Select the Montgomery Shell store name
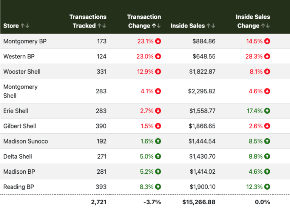Image resolution: width=290 pixels, height=213 pixels. pos(20,91)
